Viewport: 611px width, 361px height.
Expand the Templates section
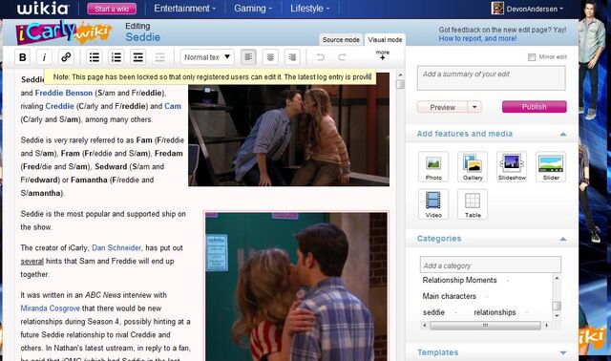[562, 352]
